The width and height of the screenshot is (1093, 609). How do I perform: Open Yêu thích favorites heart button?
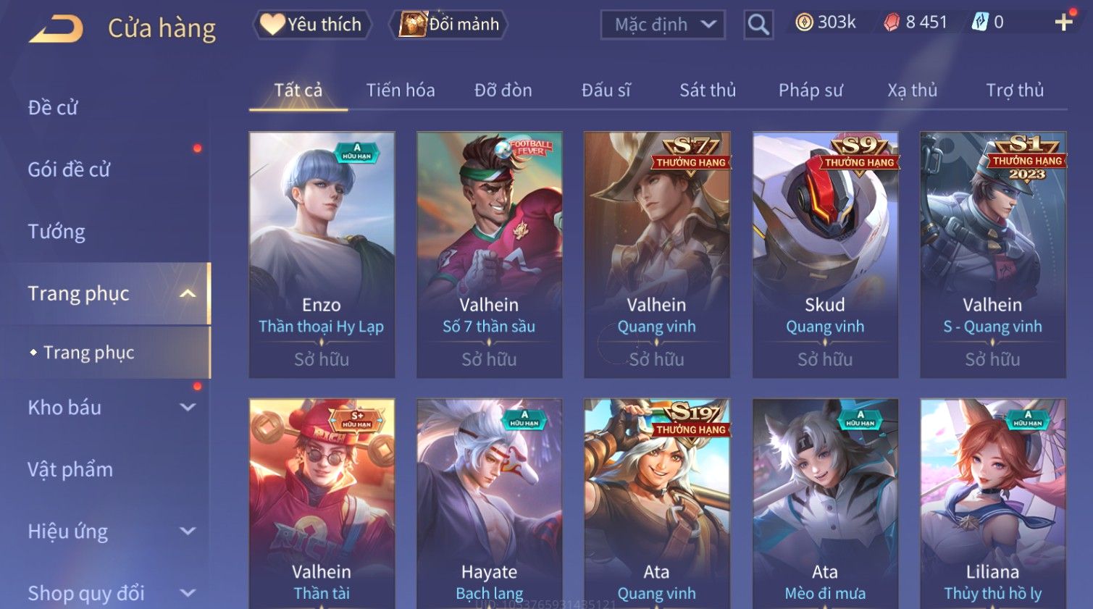(x=312, y=25)
